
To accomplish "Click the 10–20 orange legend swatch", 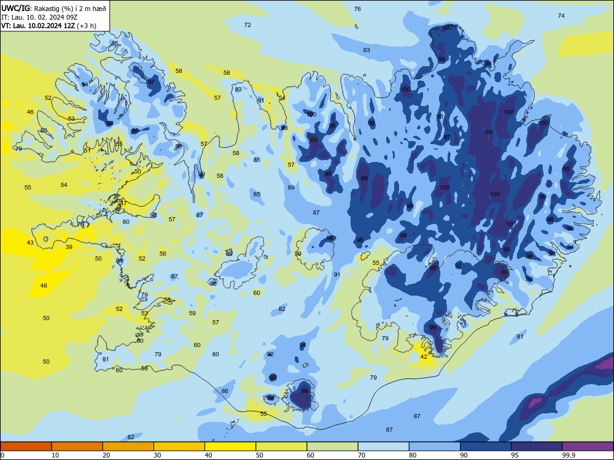I will click(x=77, y=447).
